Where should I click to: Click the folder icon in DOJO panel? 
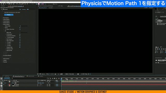(x=158, y=63)
